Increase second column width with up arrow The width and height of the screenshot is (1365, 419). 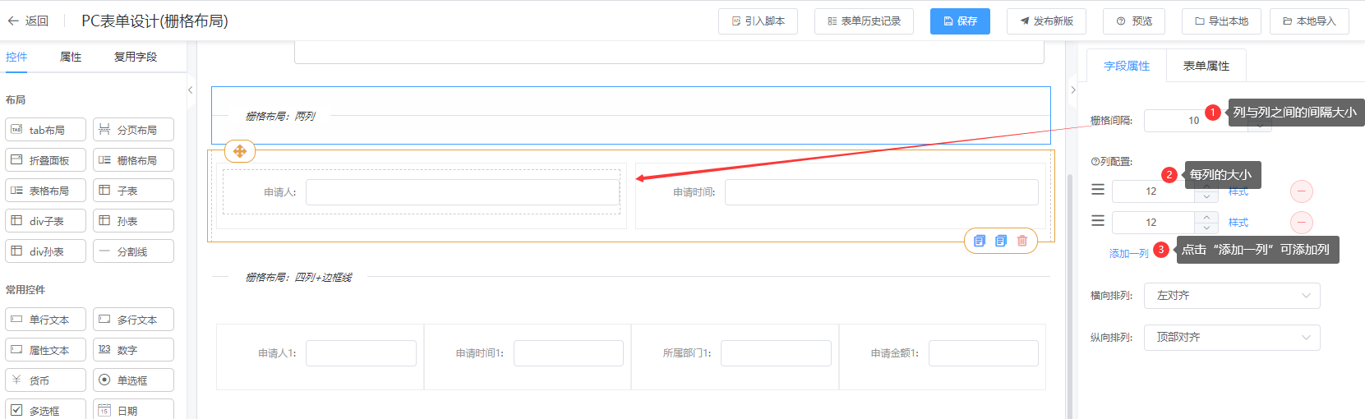[1206, 217]
